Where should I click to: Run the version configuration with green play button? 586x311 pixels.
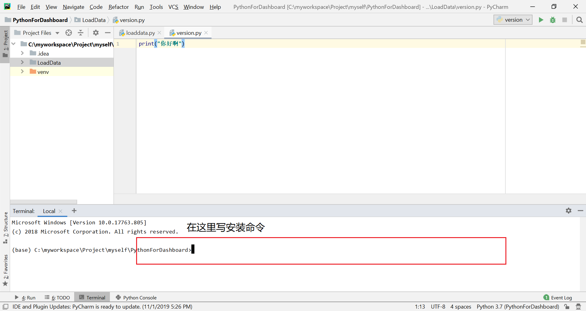[x=541, y=20]
